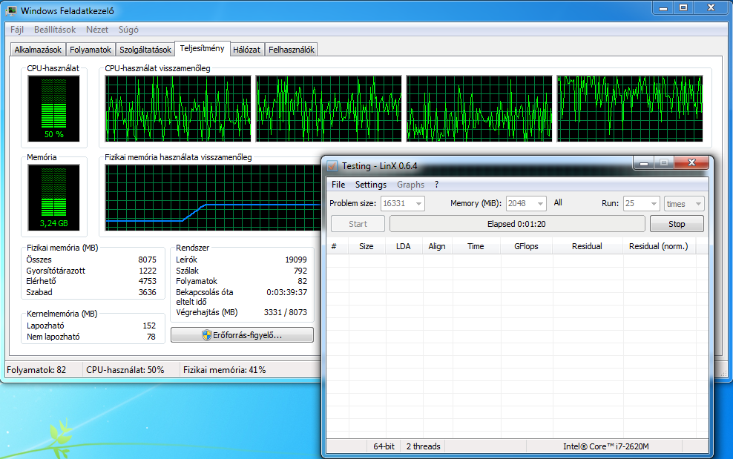Click the LinX title bar checkmark icon
The height and width of the screenshot is (459, 733).
[332, 166]
